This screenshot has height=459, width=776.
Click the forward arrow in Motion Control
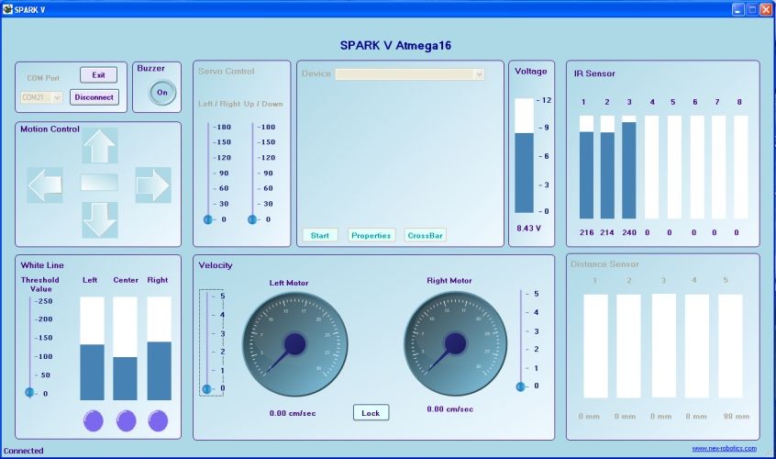(99, 146)
